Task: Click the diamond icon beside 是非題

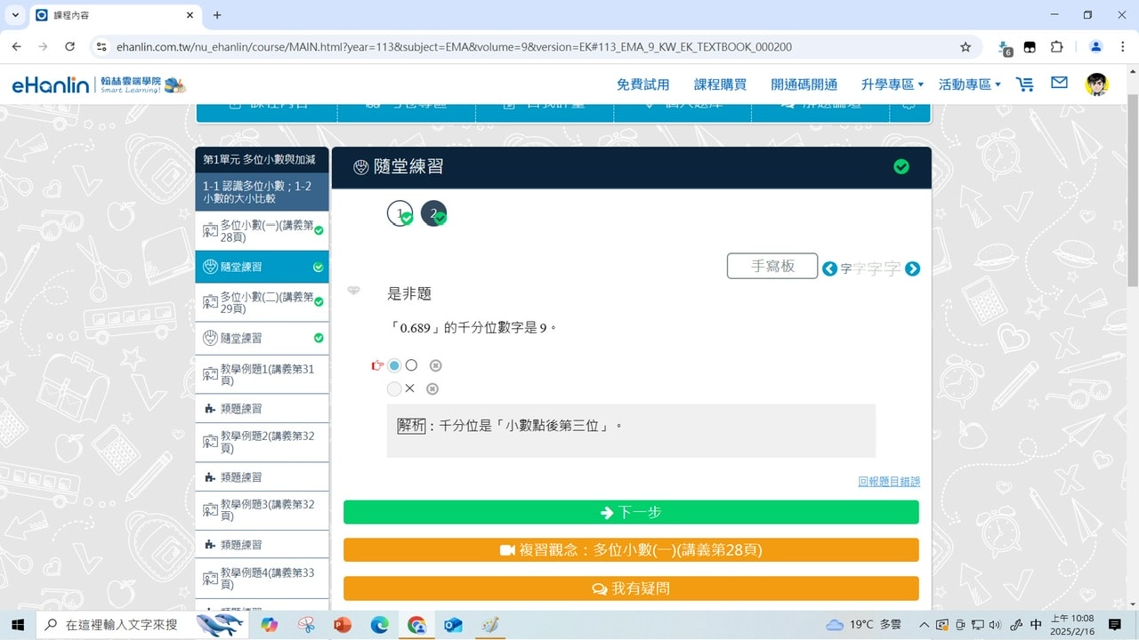Action: (x=353, y=291)
